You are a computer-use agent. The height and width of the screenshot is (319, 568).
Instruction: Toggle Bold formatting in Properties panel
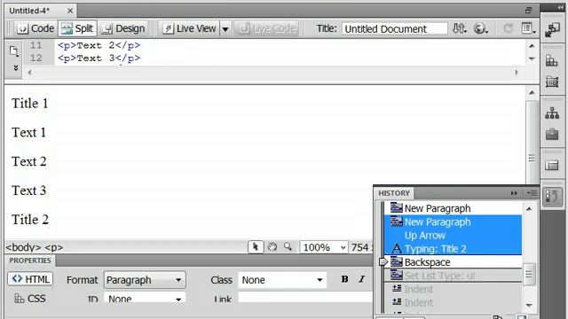(344, 279)
